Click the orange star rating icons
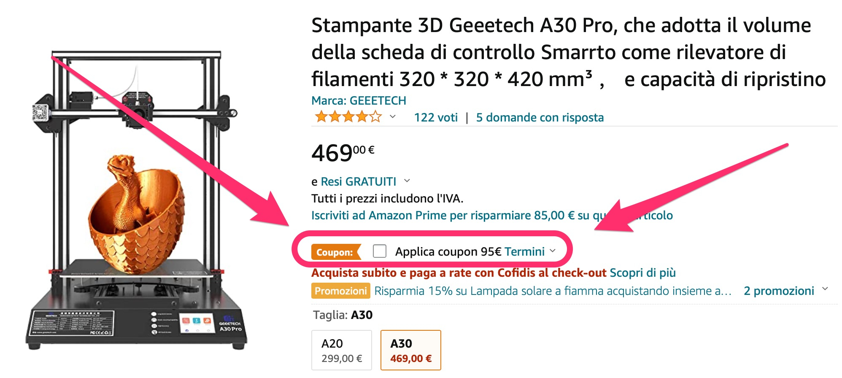The width and height of the screenshot is (842, 378). [x=348, y=117]
